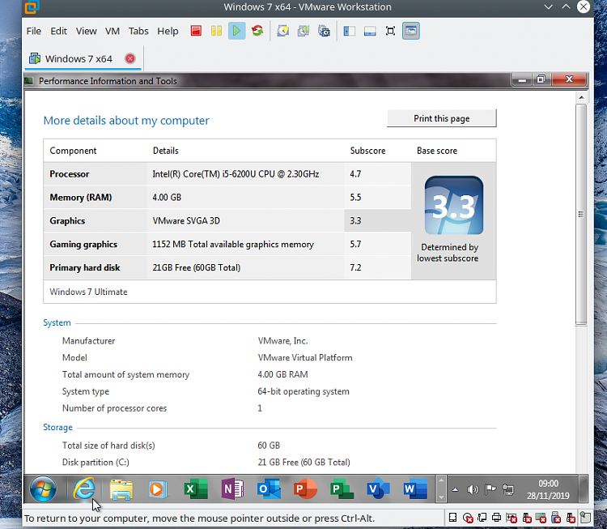
Task: Restore the Performance Information window
Action: pyautogui.click(x=541, y=80)
